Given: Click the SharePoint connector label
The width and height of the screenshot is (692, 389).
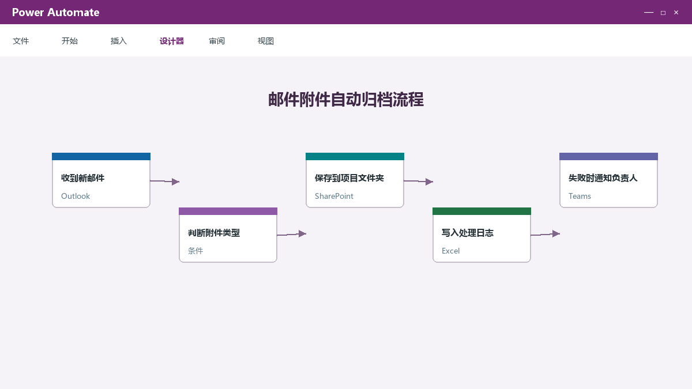Looking at the screenshot, I should [x=334, y=196].
